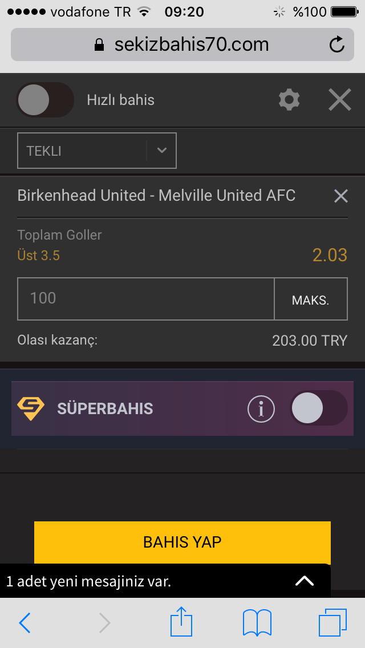Viewport: 365px width, 648px height.
Task: Go back to previous page
Action: [x=25, y=623]
